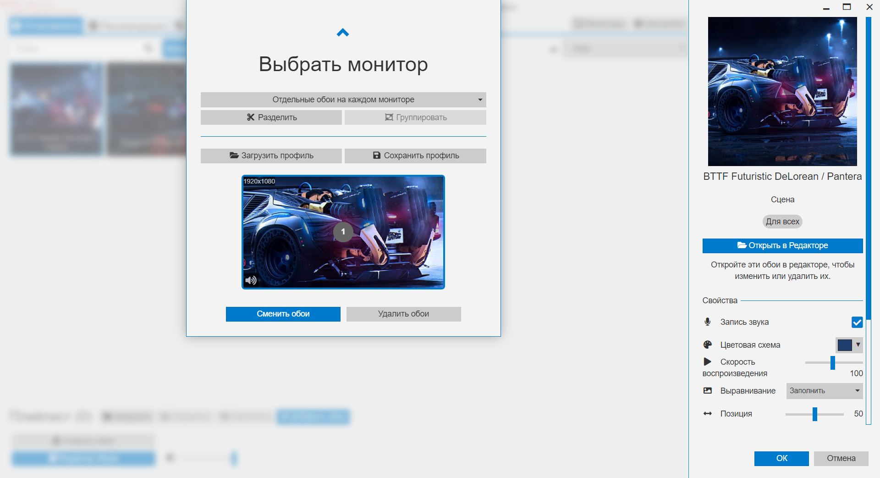880x478 pixels.
Task: Click the position value 50
Action: coord(858,414)
